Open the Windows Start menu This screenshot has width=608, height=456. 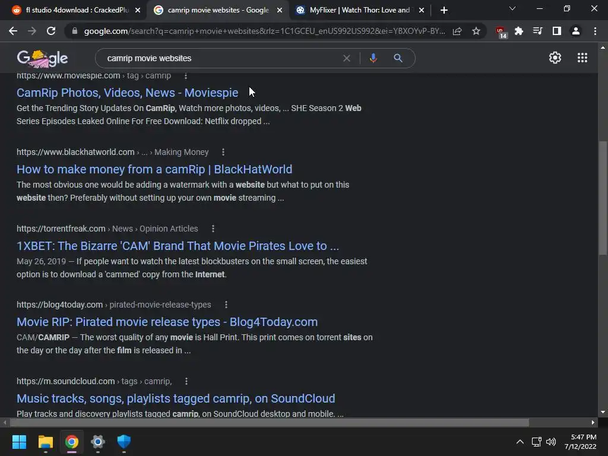19,442
